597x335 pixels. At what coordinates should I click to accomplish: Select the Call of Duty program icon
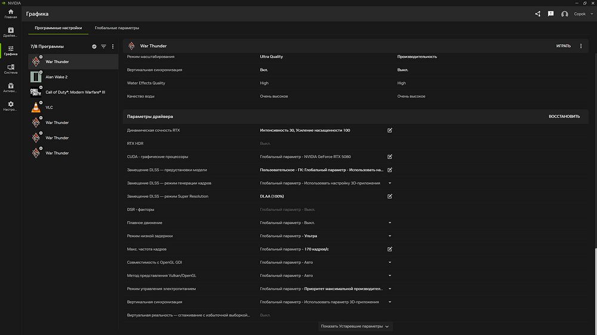tap(36, 92)
